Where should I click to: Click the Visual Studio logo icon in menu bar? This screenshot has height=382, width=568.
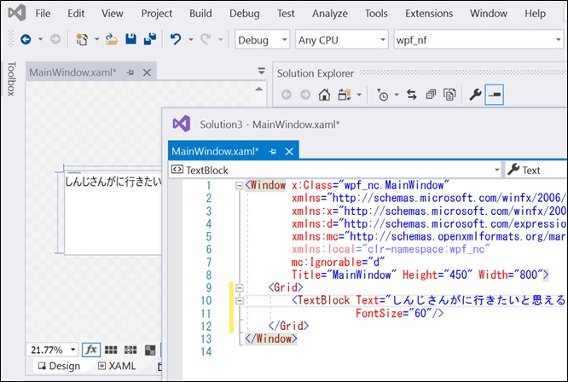click(x=17, y=13)
